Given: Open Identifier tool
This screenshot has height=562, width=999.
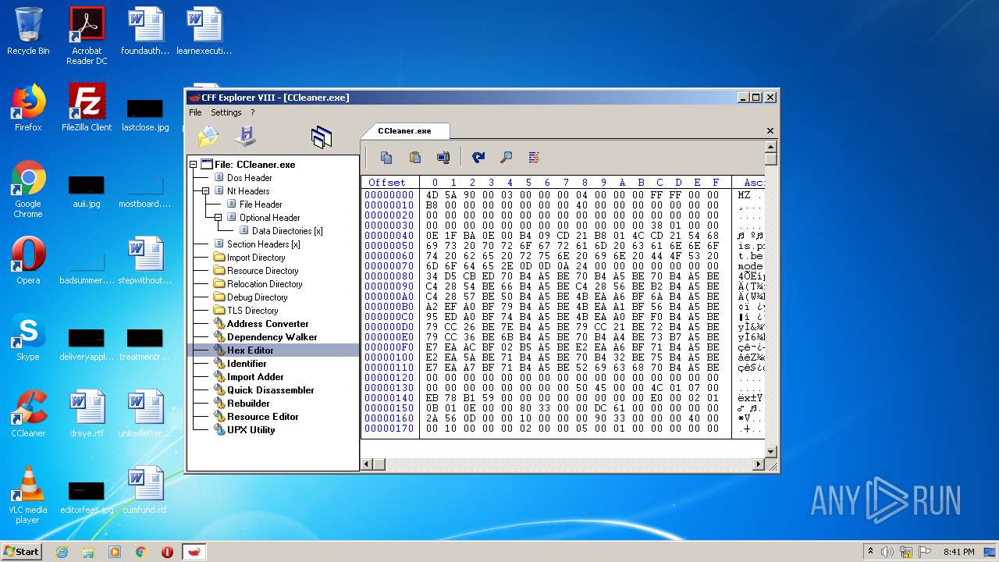Looking at the screenshot, I should coord(247,364).
